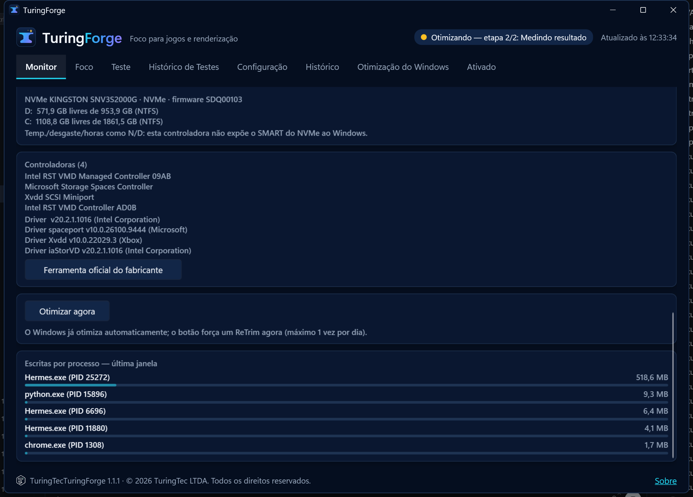
Task: Click the Hermes.exe PID 25272 write bar
Action: coord(346,385)
